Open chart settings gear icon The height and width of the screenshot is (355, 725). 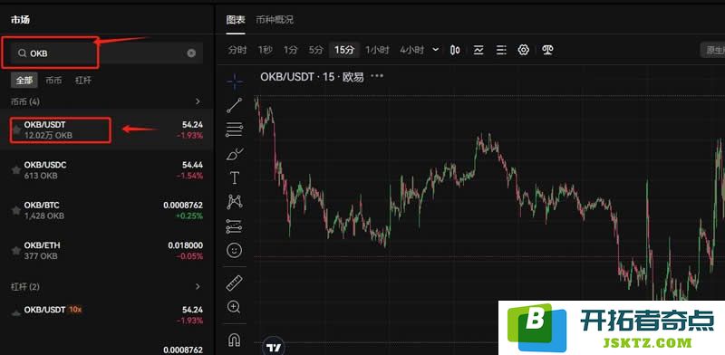point(524,50)
